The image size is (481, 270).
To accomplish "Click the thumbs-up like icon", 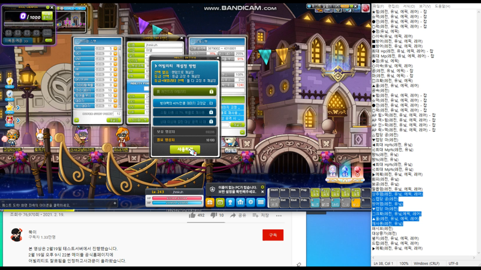I will tap(192, 215).
